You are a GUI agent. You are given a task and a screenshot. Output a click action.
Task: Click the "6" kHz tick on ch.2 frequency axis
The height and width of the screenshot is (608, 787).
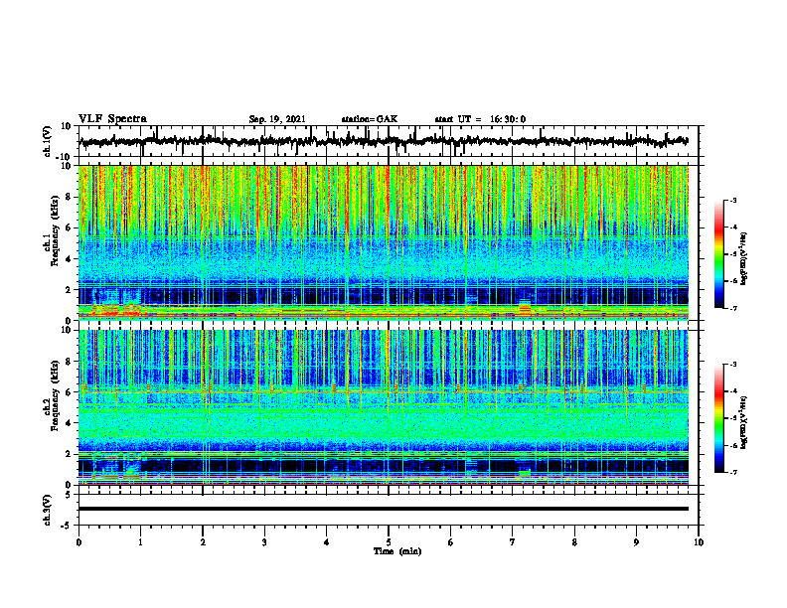click(71, 392)
